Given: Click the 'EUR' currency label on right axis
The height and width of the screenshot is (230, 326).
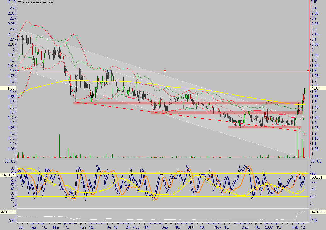Looking at the screenshot, I should pos(314,2).
